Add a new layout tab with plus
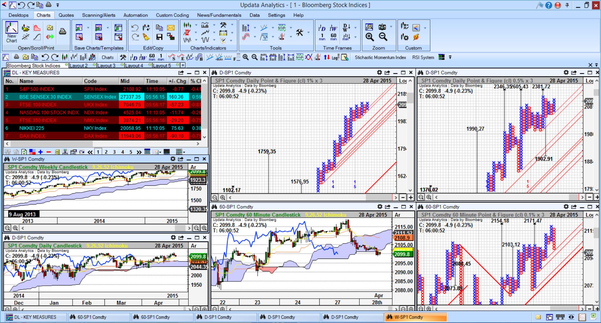This screenshot has width=601, height=323. coord(183,65)
